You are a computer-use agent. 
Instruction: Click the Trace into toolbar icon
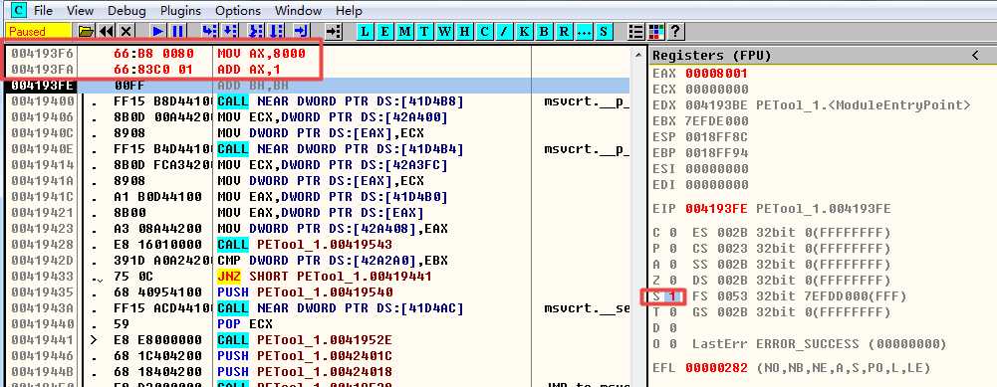pyautogui.click(x=256, y=31)
